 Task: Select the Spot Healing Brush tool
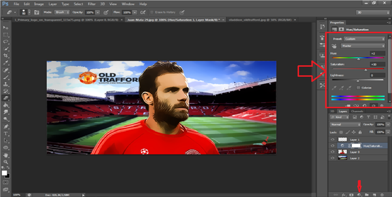pos(5,70)
